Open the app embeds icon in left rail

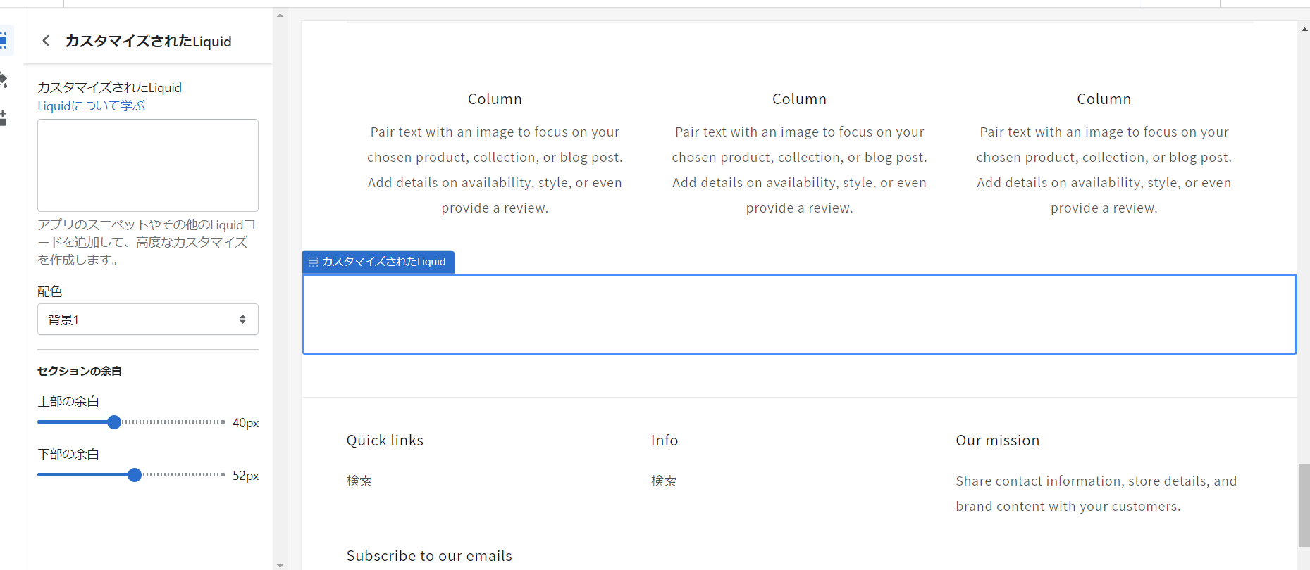pos(4,118)
